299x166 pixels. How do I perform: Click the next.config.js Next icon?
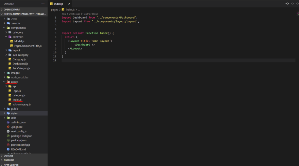(x=8, y=131)
